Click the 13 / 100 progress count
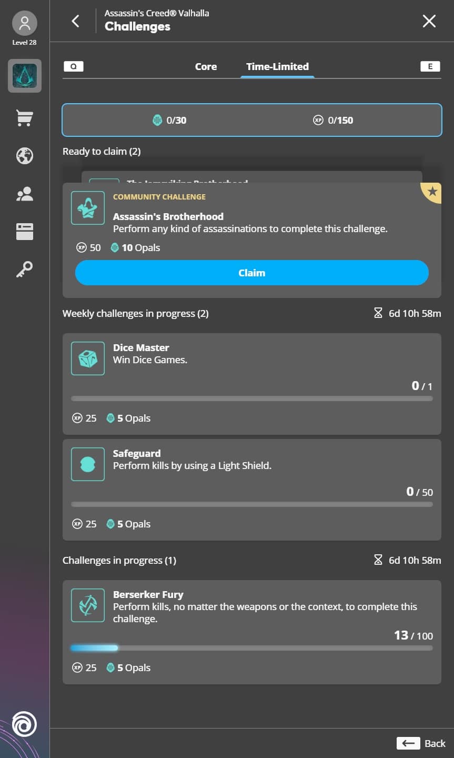The width and height of the screenshot is (454, 758). [413, 635]
